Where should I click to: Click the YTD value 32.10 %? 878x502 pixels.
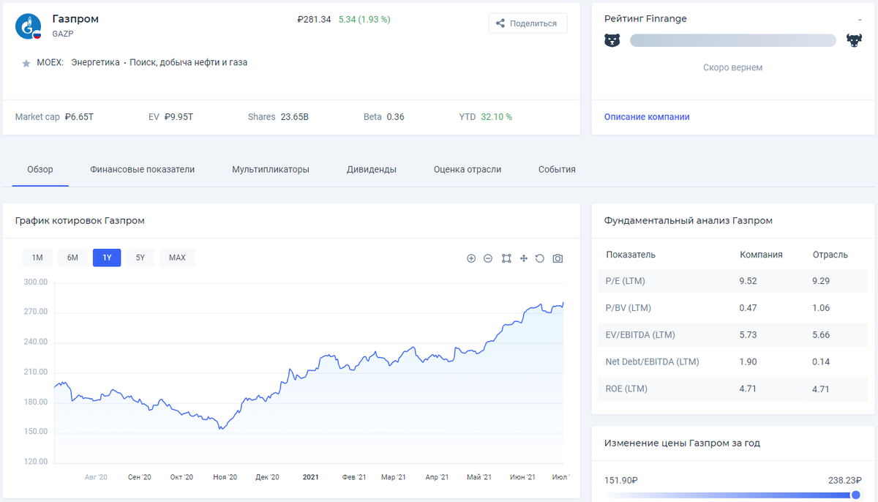tap(496, 117)
